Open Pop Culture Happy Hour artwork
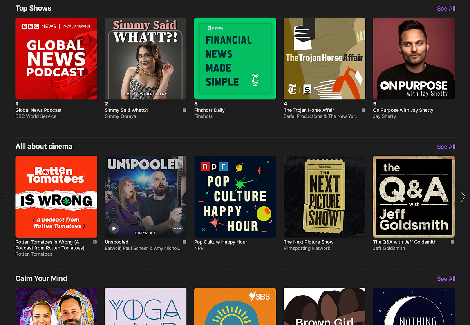The height and width of the screenshot is (325, 470). [235, 196]
